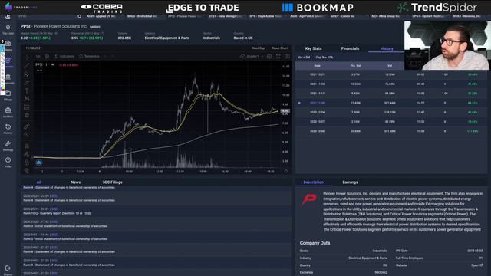Toggle the Gap % > 10% filter chip
The width and height of the screenshot is (491, 276).
coord(324,58)
